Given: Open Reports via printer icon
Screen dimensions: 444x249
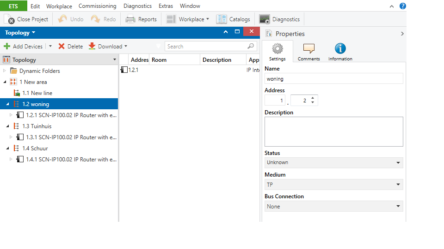Looking at the screenshot, I should (x=130, y=19).
